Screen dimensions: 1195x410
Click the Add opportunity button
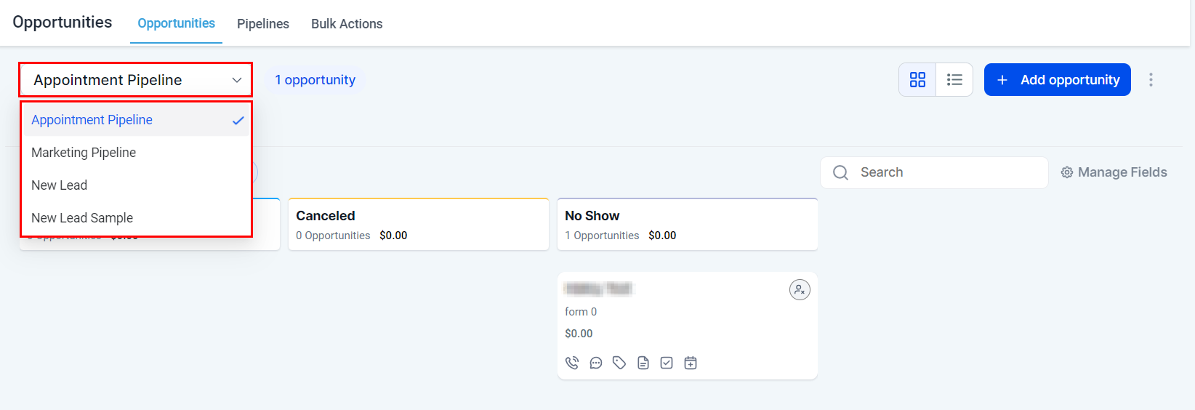pos(1057,80)
